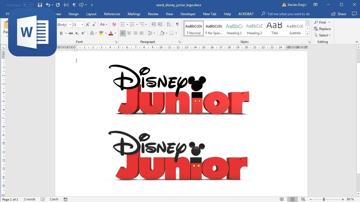Switch to the References tab

(112, 14)
